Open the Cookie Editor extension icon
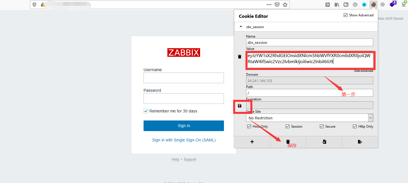Screen dimensions: 408x183 (x=373, y=5)
